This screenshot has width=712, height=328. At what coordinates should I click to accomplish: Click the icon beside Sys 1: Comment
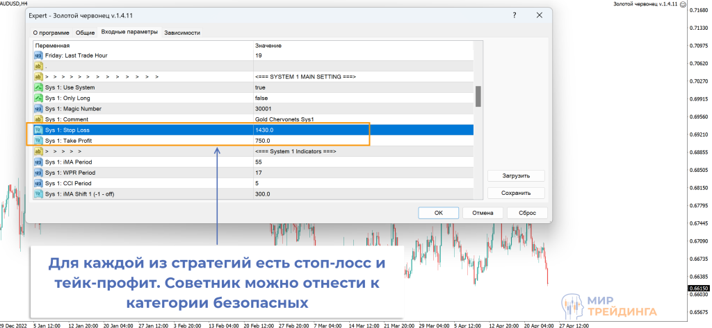pyautogui.click(x=39, y=119)
